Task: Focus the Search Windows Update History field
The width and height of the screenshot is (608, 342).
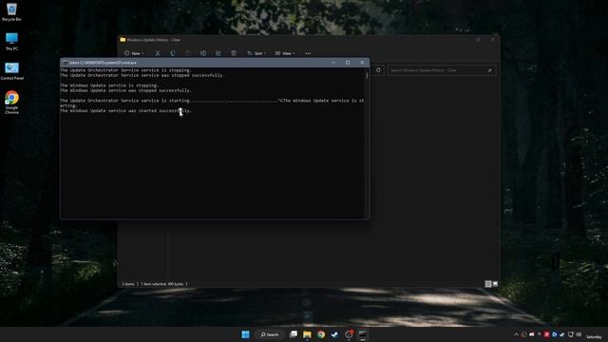Action: (x=442, y=70)
